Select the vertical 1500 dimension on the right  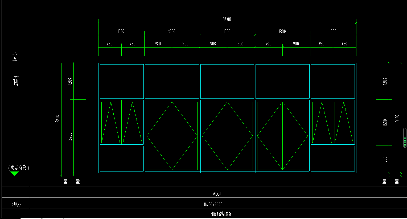click(385, 123)
